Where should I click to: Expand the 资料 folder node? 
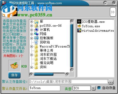click(x=31, y=67)
